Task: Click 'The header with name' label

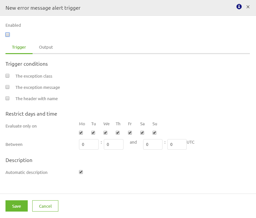Action: tap(36, 99)
